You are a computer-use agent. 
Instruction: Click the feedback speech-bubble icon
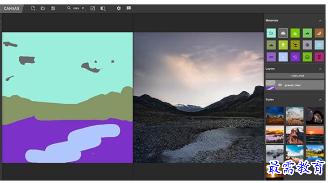pos(129,8)
